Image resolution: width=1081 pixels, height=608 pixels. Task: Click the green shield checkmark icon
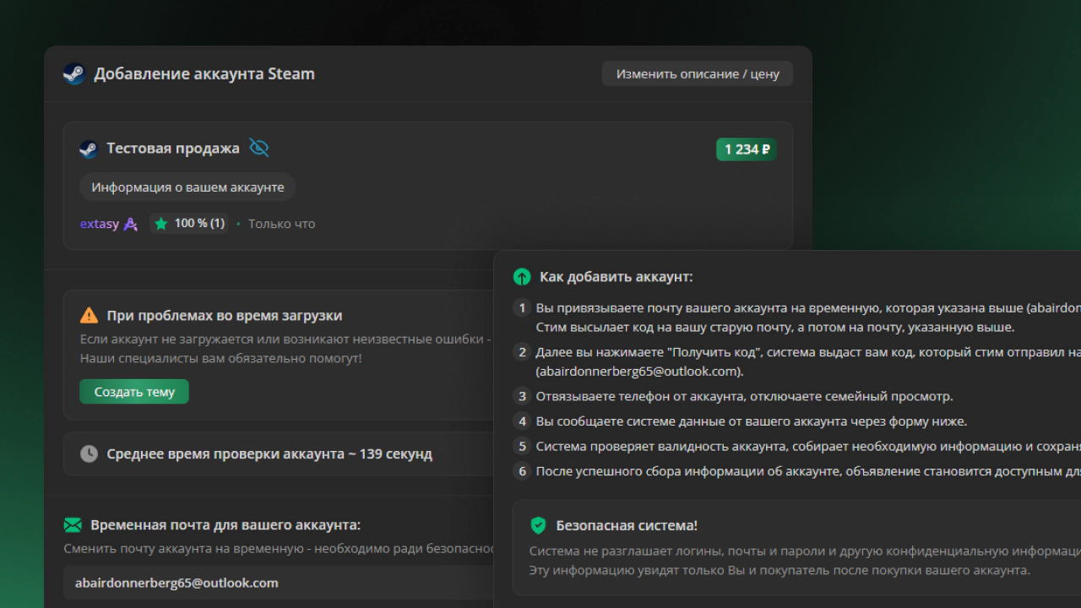(x=538, y=526)
